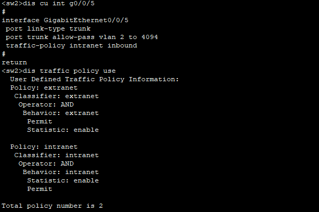Click the 'Policy: extranet' line
Screen dimensions: 319x212
[44, 88]
